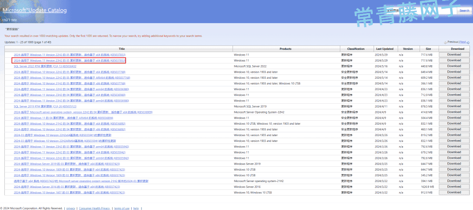The height and width of the screenshot is (210, 473).
Task: Download Windows 11 ARM64 KB5036894 (504.4 MB)
Action: tap(454, 118)
